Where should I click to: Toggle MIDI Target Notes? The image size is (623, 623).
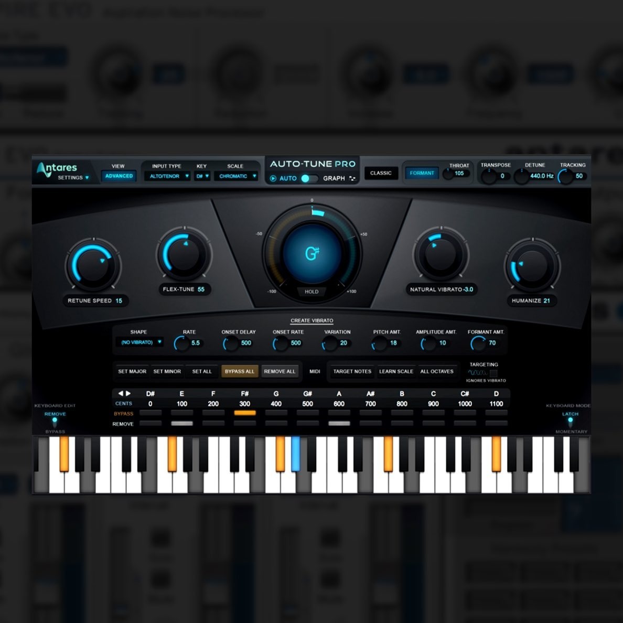tap(352, 371)
